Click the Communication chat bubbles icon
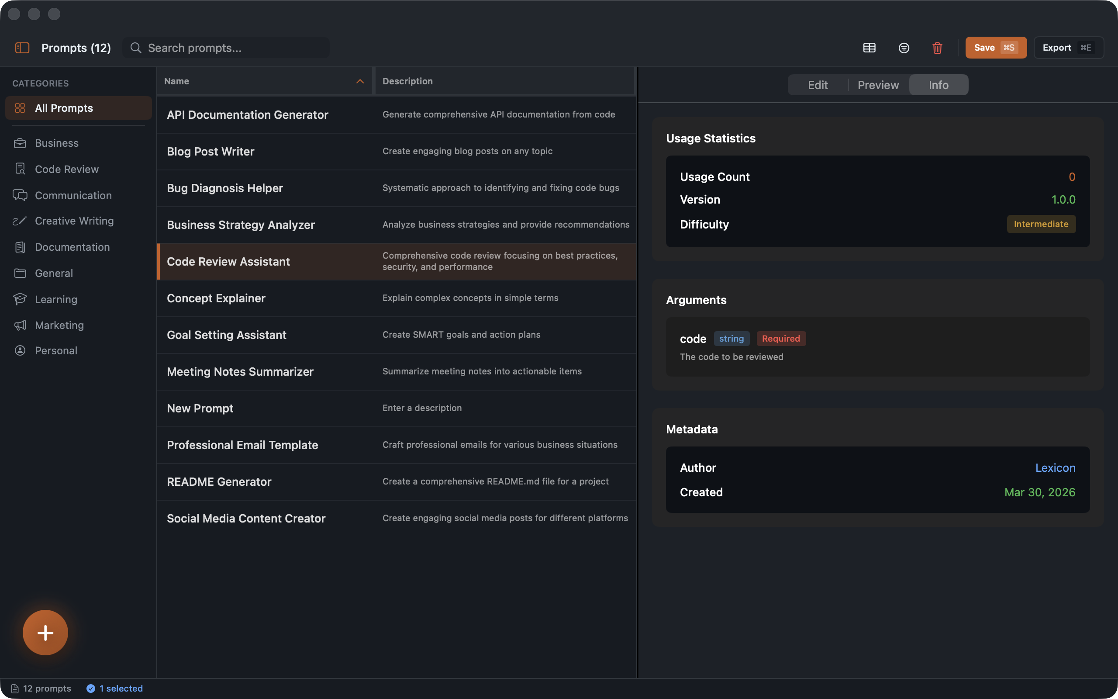The image size is (1118, 699). pyautogui.click(x=20, y=195)
